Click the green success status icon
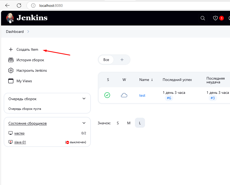 tap(107, 95)
